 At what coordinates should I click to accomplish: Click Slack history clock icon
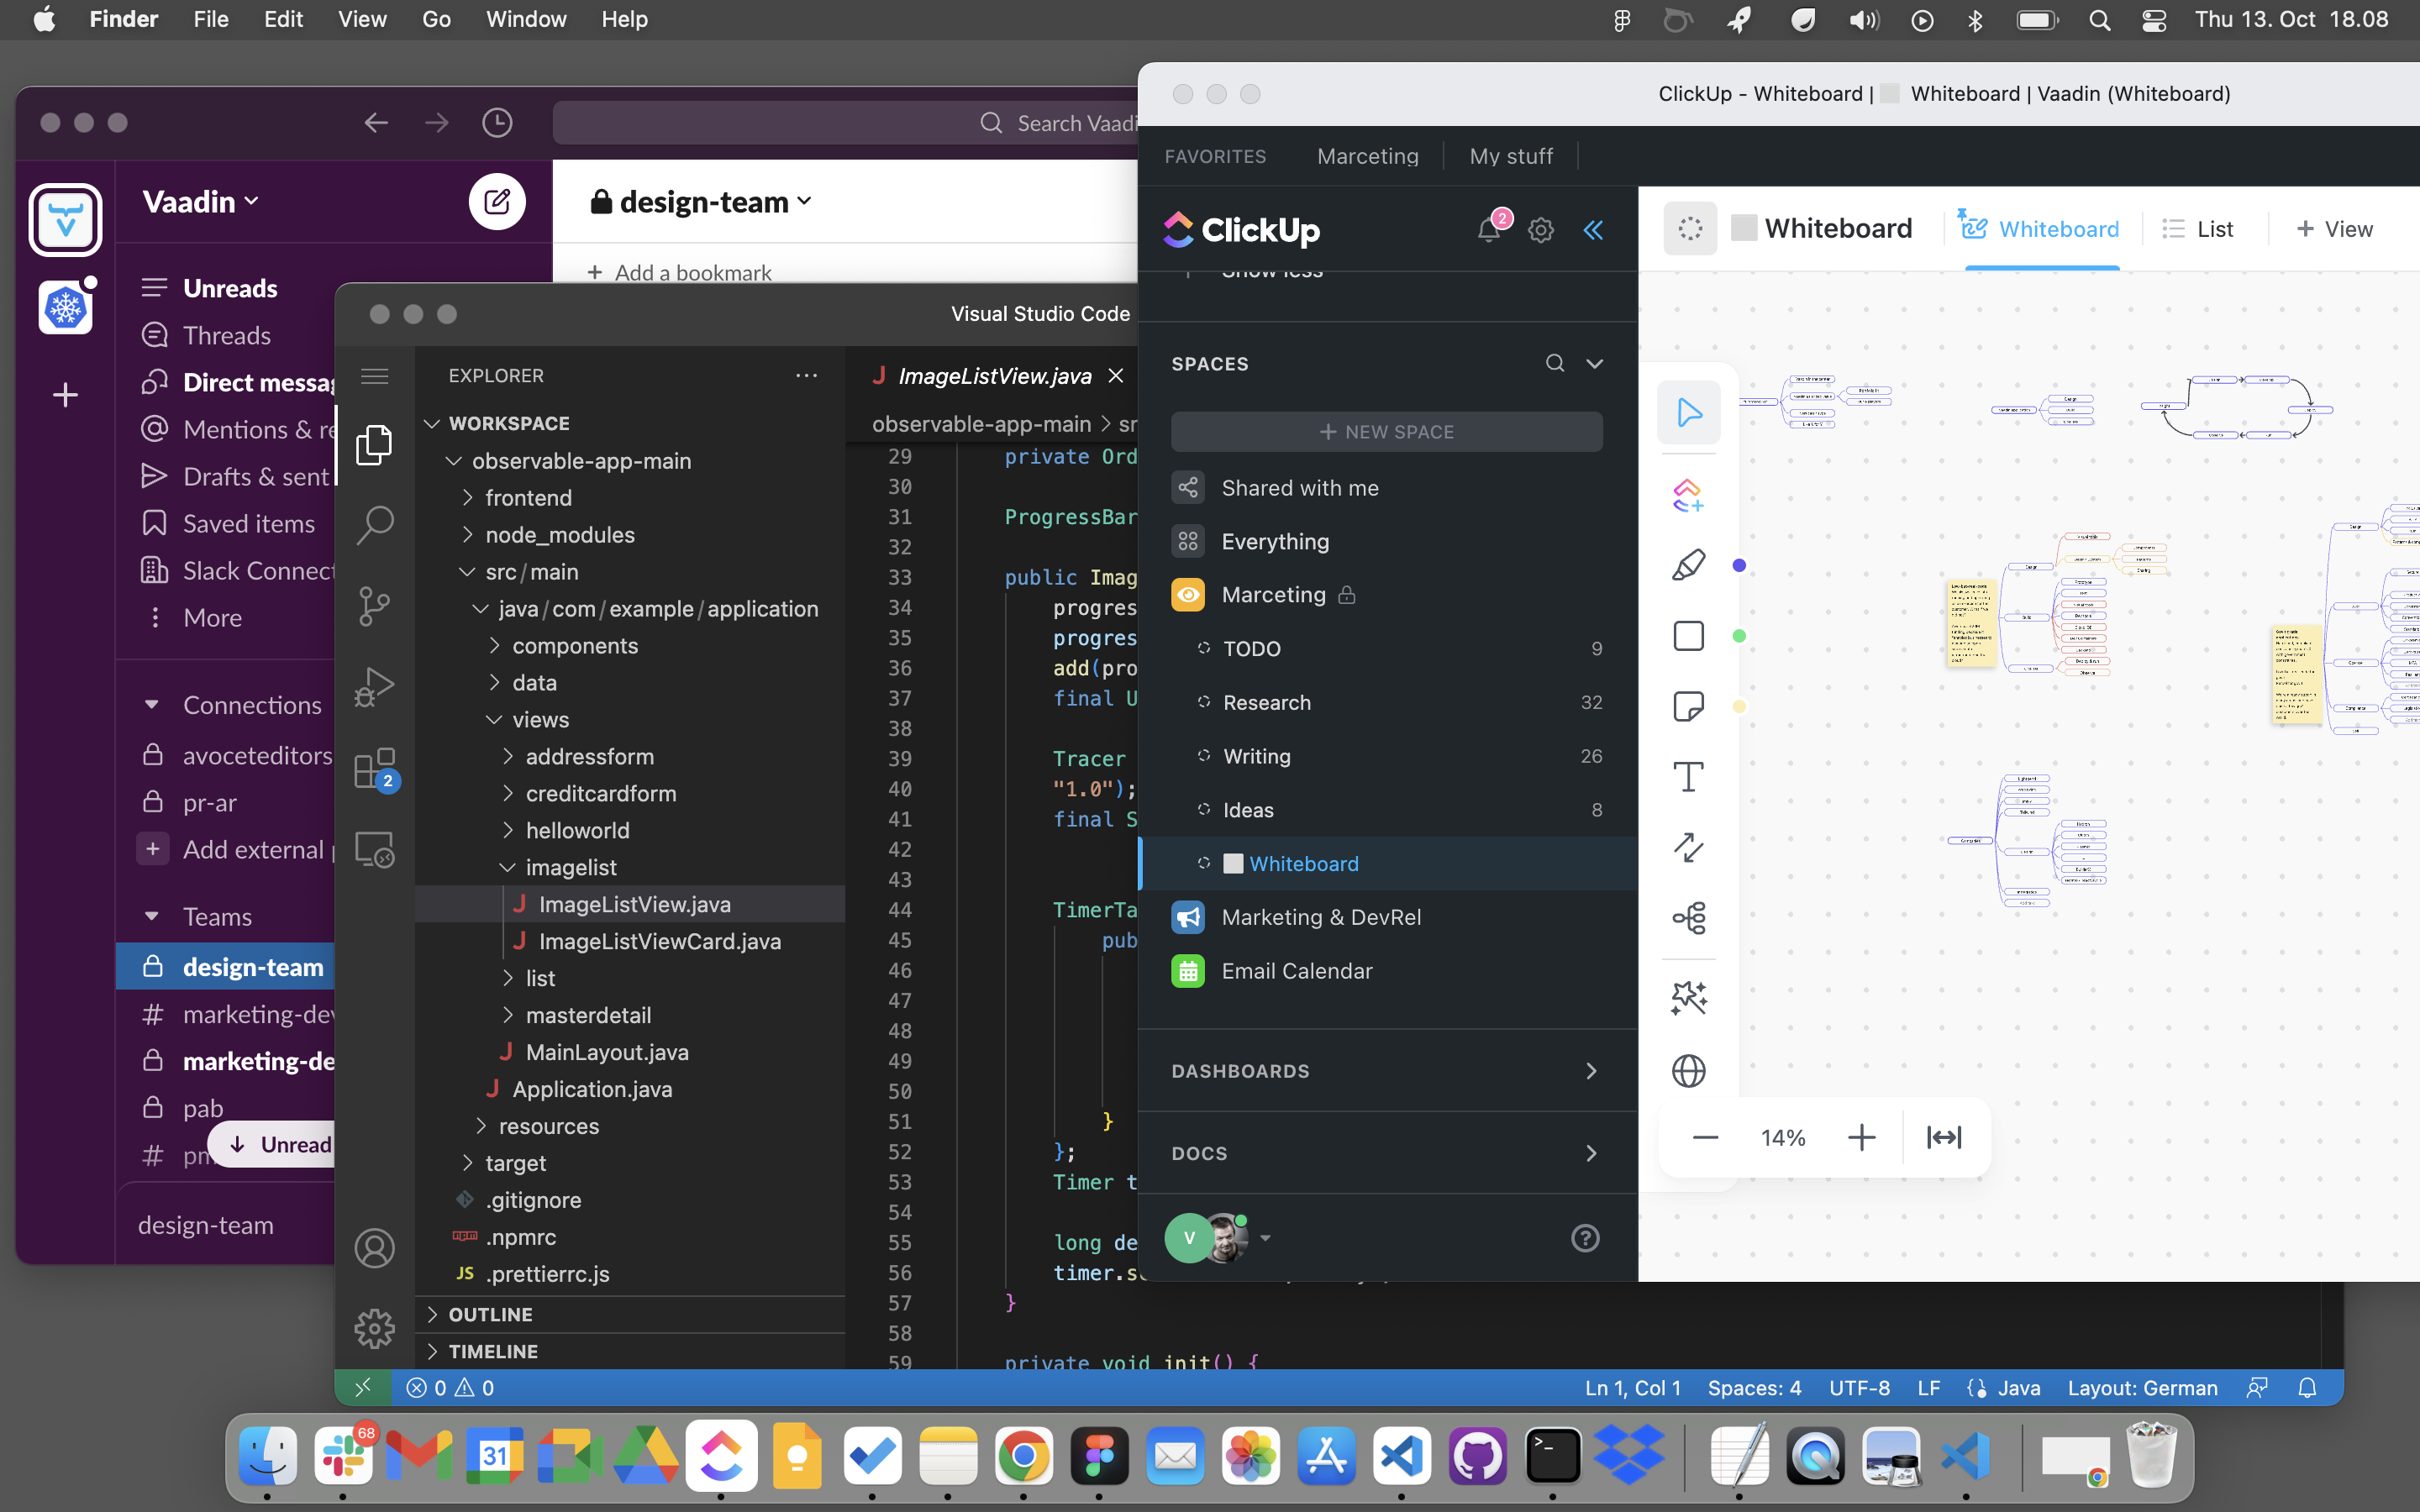tap(497, 123)
